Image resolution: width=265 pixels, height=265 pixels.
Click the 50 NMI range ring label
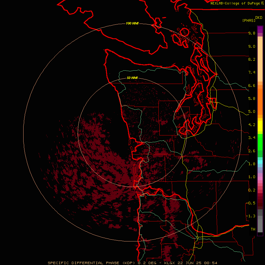(x=132, y=78)
